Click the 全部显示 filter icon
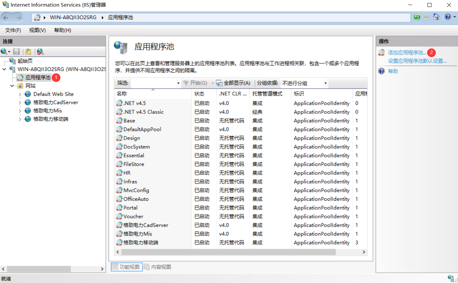 tap(219, 83)
